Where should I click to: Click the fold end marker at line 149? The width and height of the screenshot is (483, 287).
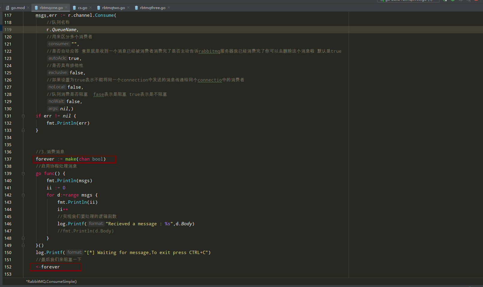[x=23, y=245]
